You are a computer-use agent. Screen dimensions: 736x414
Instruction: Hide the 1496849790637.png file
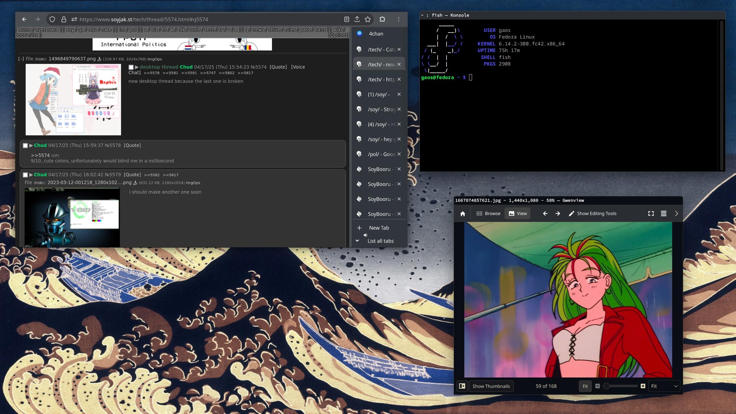tap(41, 59)
